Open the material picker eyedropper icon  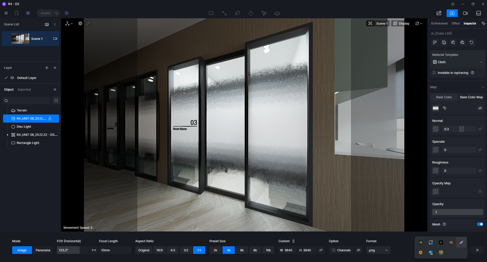coord(435,42)
